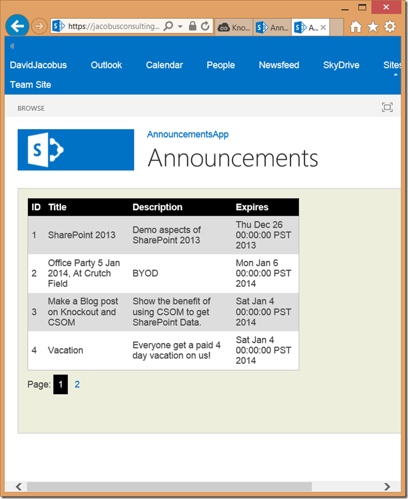Open Calendar in the suite bar
This screenshot has height=499, width=408.
click(x=164, y=65)
